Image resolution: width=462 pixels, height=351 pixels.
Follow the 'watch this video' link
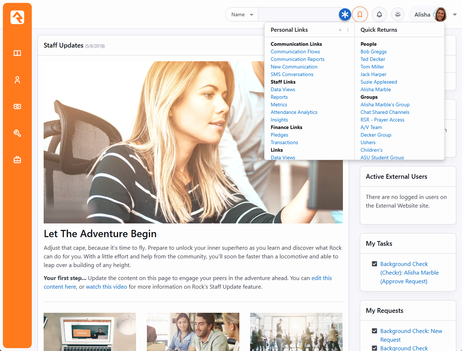(x=106, y=287)
